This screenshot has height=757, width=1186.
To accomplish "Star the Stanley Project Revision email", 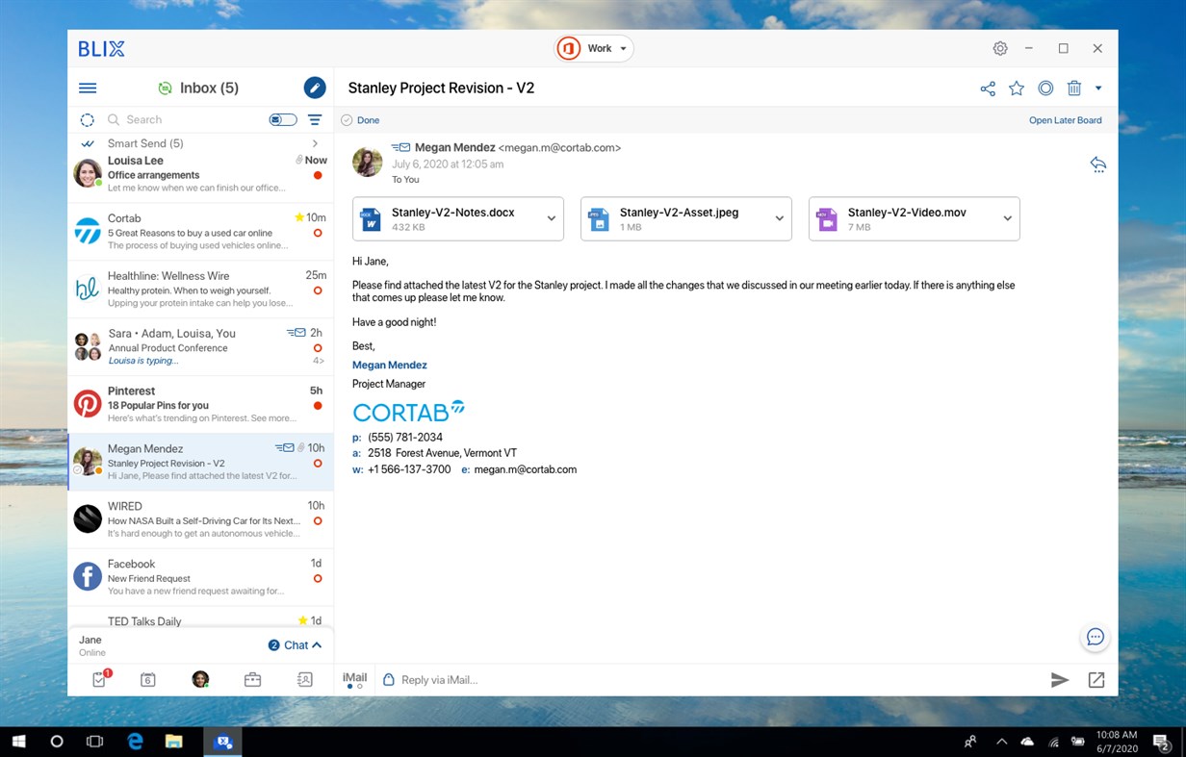I will pos(1017,88).
